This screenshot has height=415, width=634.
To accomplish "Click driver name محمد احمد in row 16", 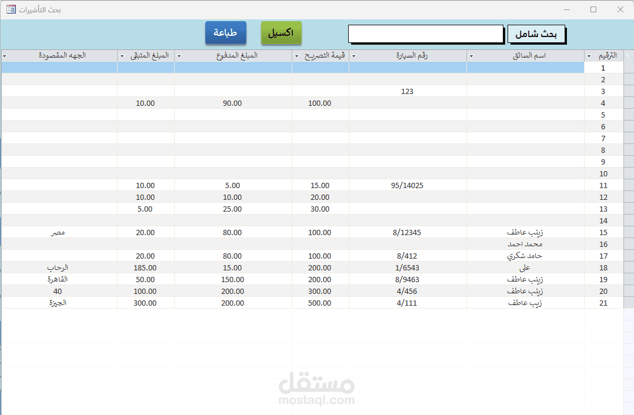I will coord(525,244).
